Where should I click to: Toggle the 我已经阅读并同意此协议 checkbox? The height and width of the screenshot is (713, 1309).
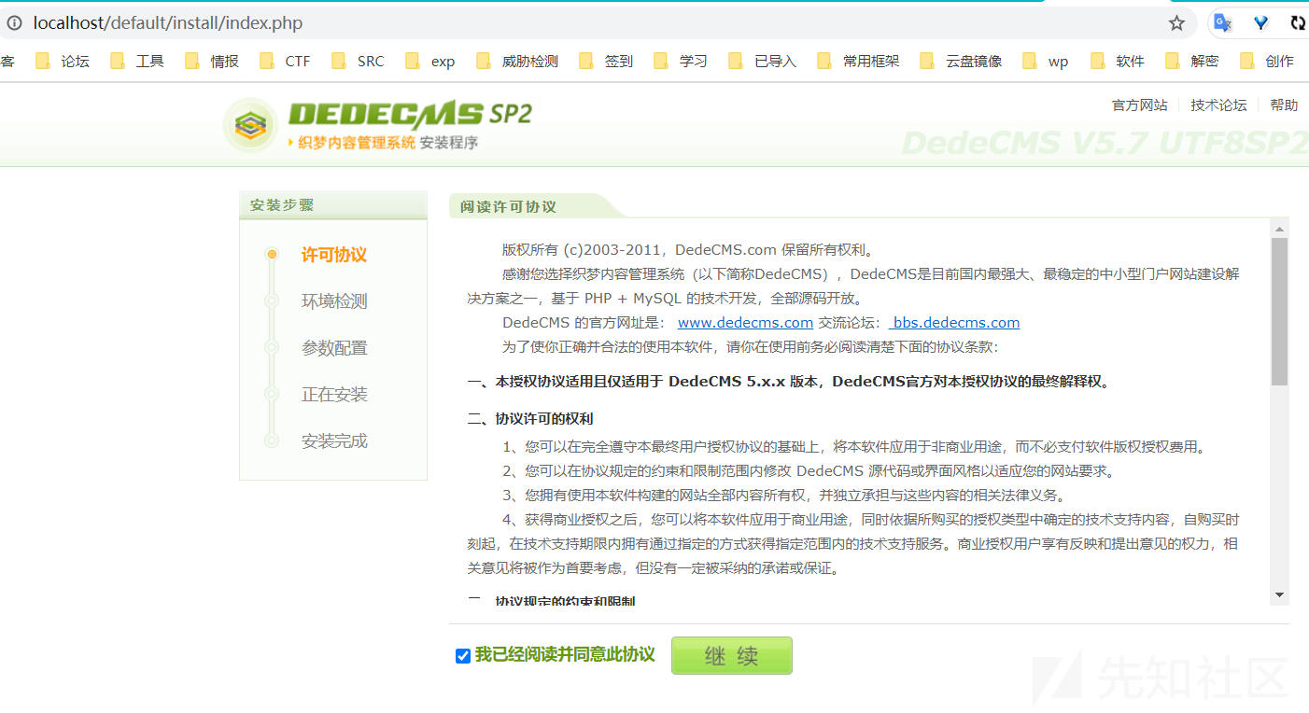(462, 656)
